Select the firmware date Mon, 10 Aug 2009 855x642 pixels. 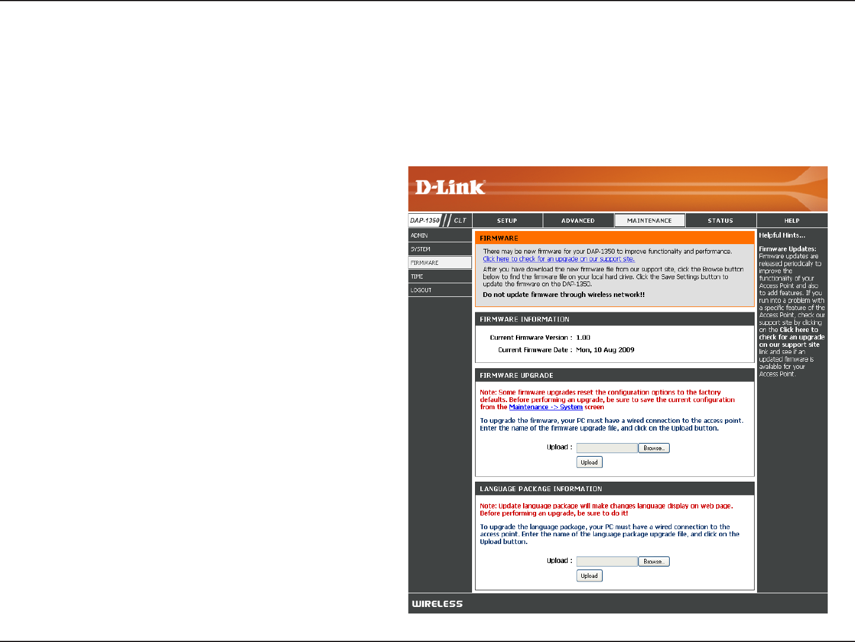click(605, 350)
